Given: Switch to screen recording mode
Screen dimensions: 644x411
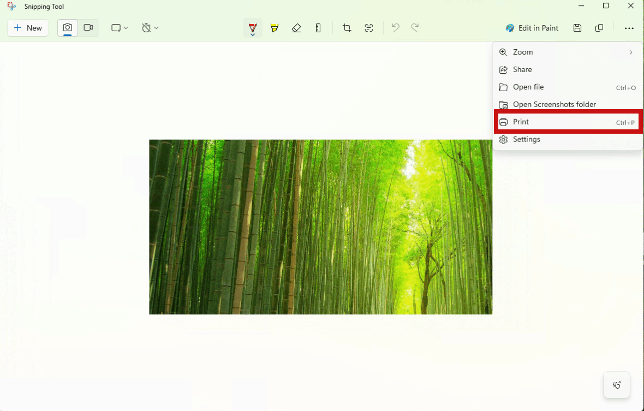Looking at the screenshot, I should point(88,27).
